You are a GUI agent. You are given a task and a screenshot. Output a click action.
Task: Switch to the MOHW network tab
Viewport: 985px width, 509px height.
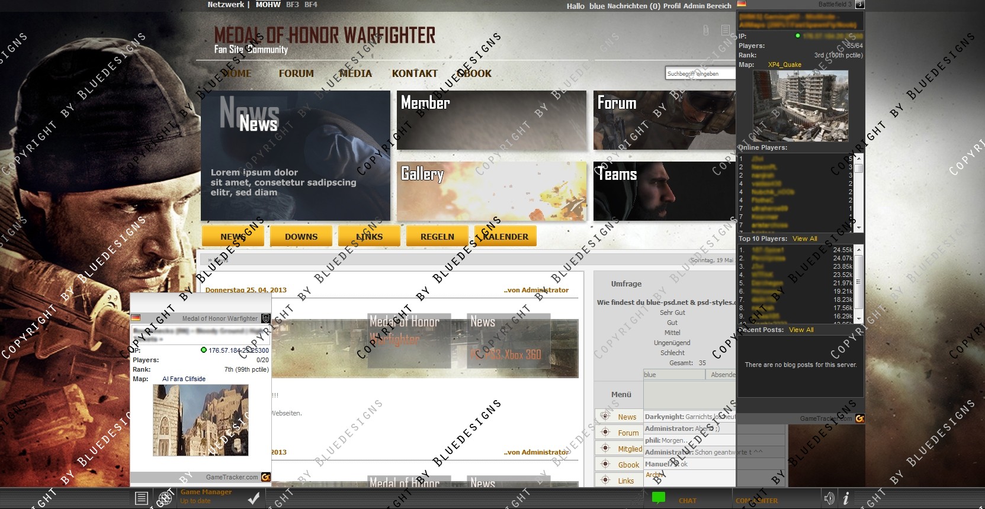(x=268, y=4)
